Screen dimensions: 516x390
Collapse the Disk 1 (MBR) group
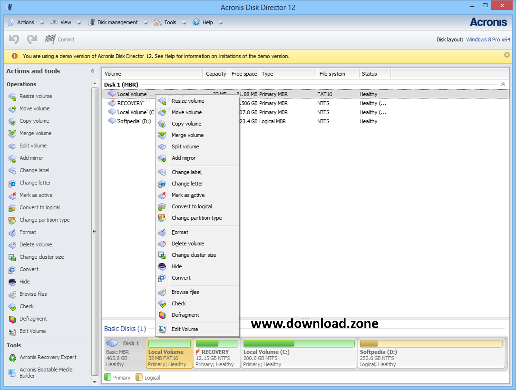pos(503,84)
